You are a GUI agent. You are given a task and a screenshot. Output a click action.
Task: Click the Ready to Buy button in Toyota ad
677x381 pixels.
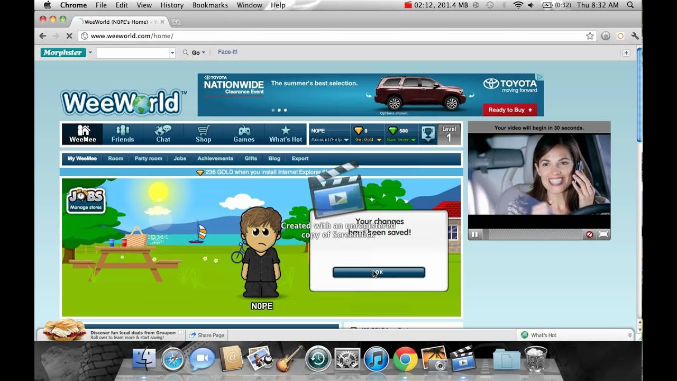[510, 110]
